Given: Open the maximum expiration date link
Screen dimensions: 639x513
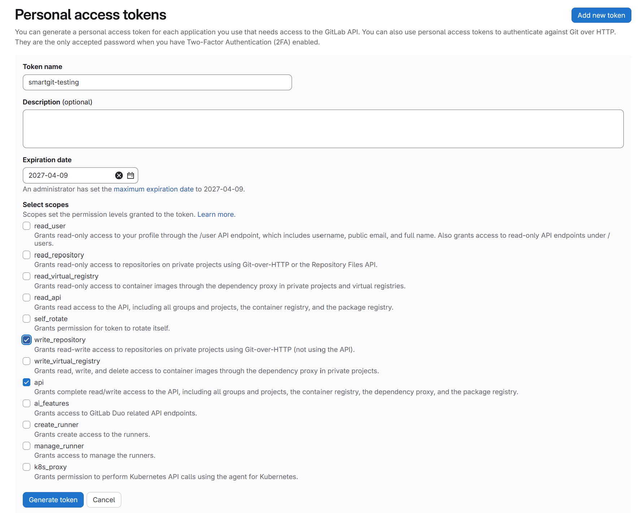Looking at the screenshot, I should pyautogui.click(x=154, y=189).
